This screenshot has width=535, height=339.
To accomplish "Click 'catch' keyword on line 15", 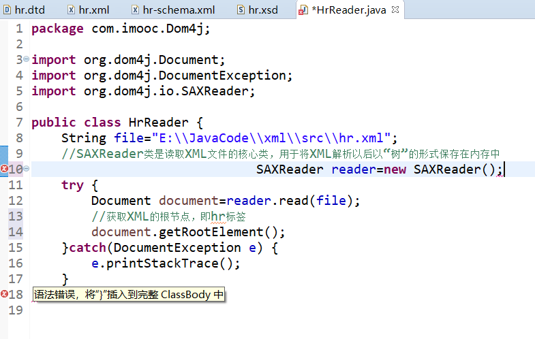I will (87, 248).
